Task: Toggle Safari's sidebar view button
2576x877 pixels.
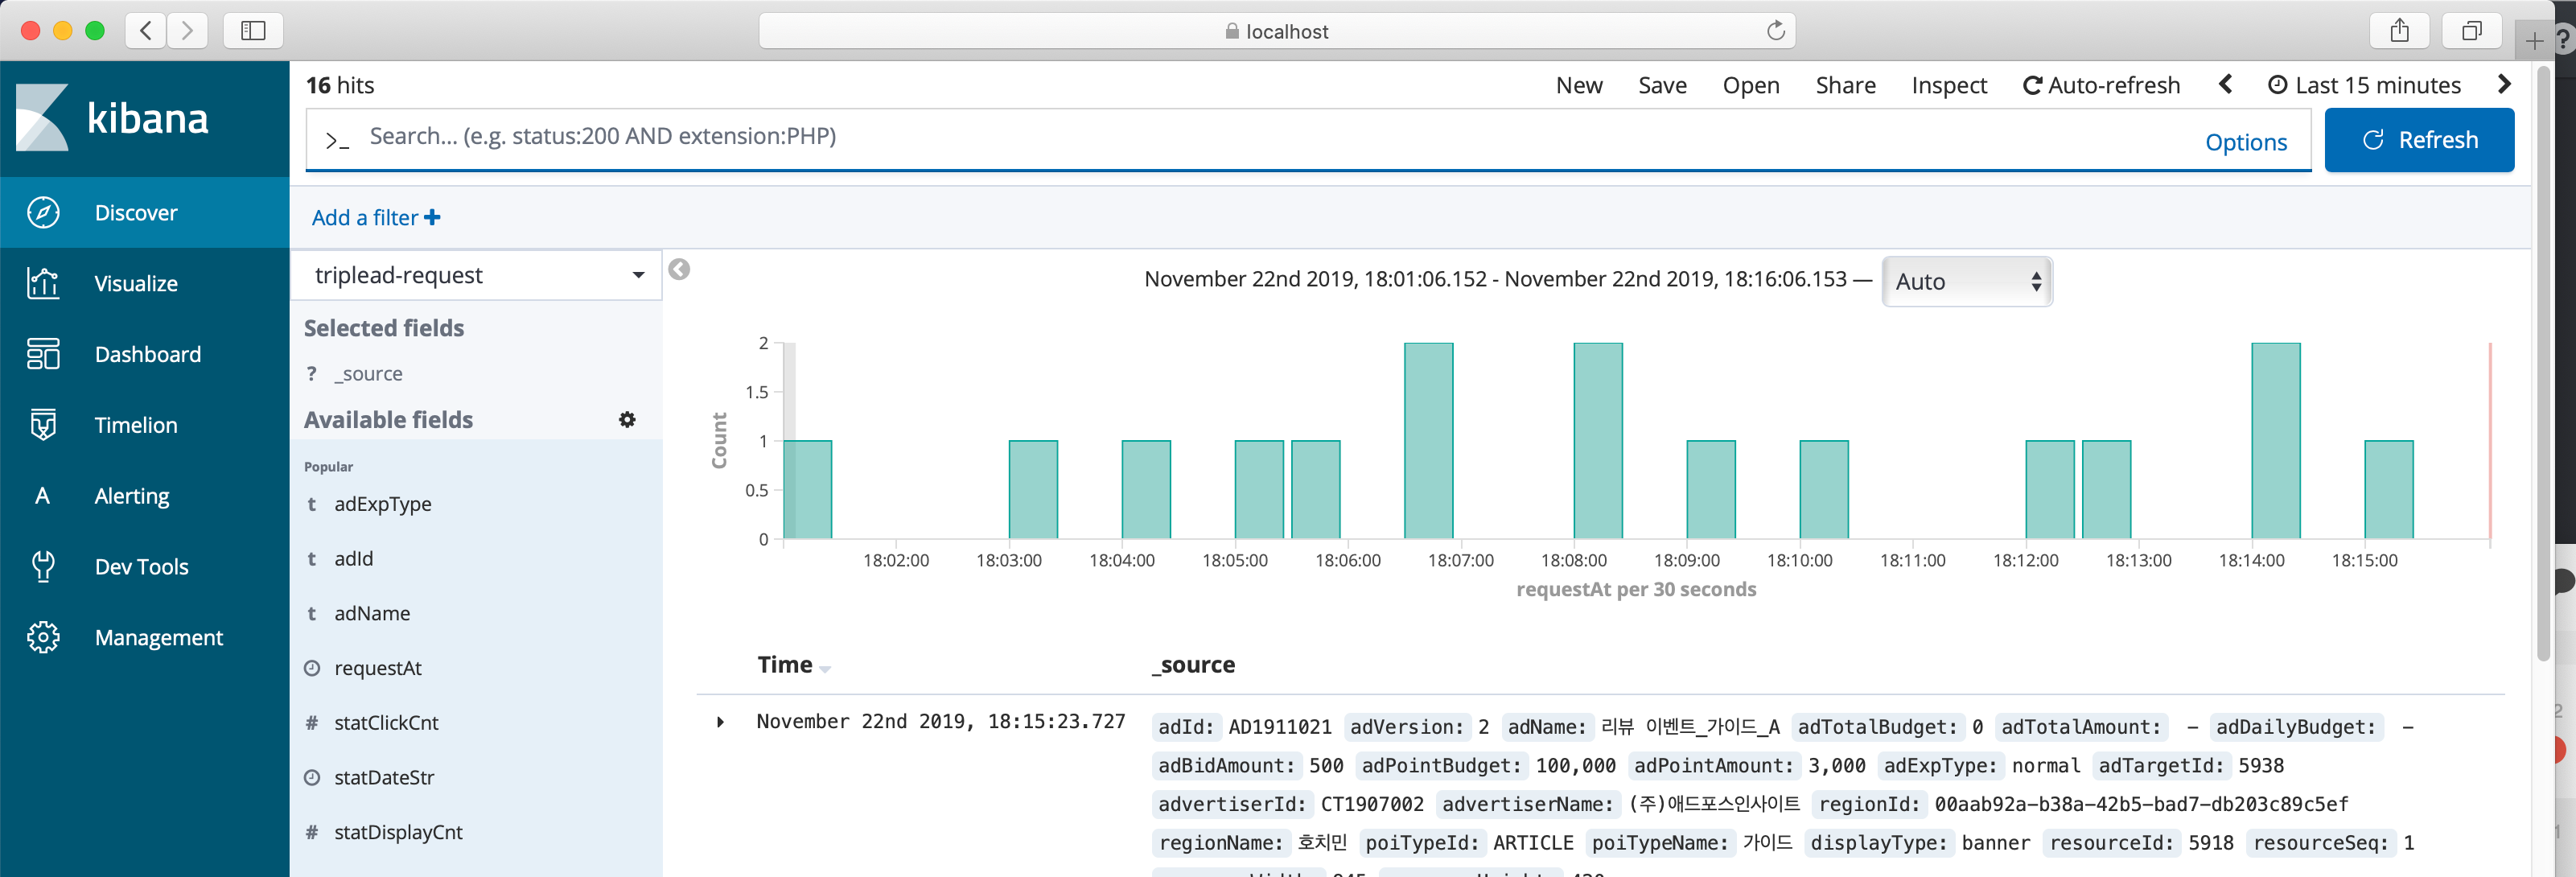Action: coord(253,31)
